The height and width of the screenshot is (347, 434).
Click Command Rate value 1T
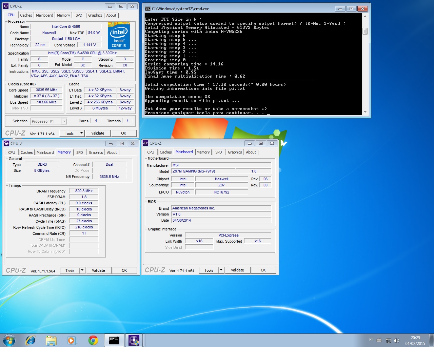(x=84, y=233)
